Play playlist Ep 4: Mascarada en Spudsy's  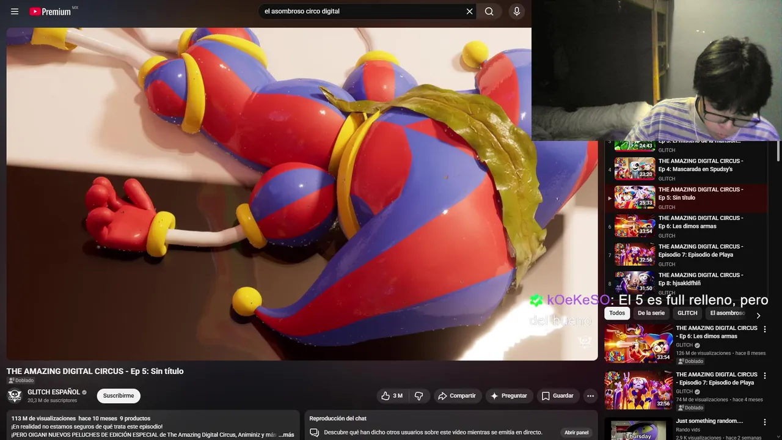[x=687, y=169]
